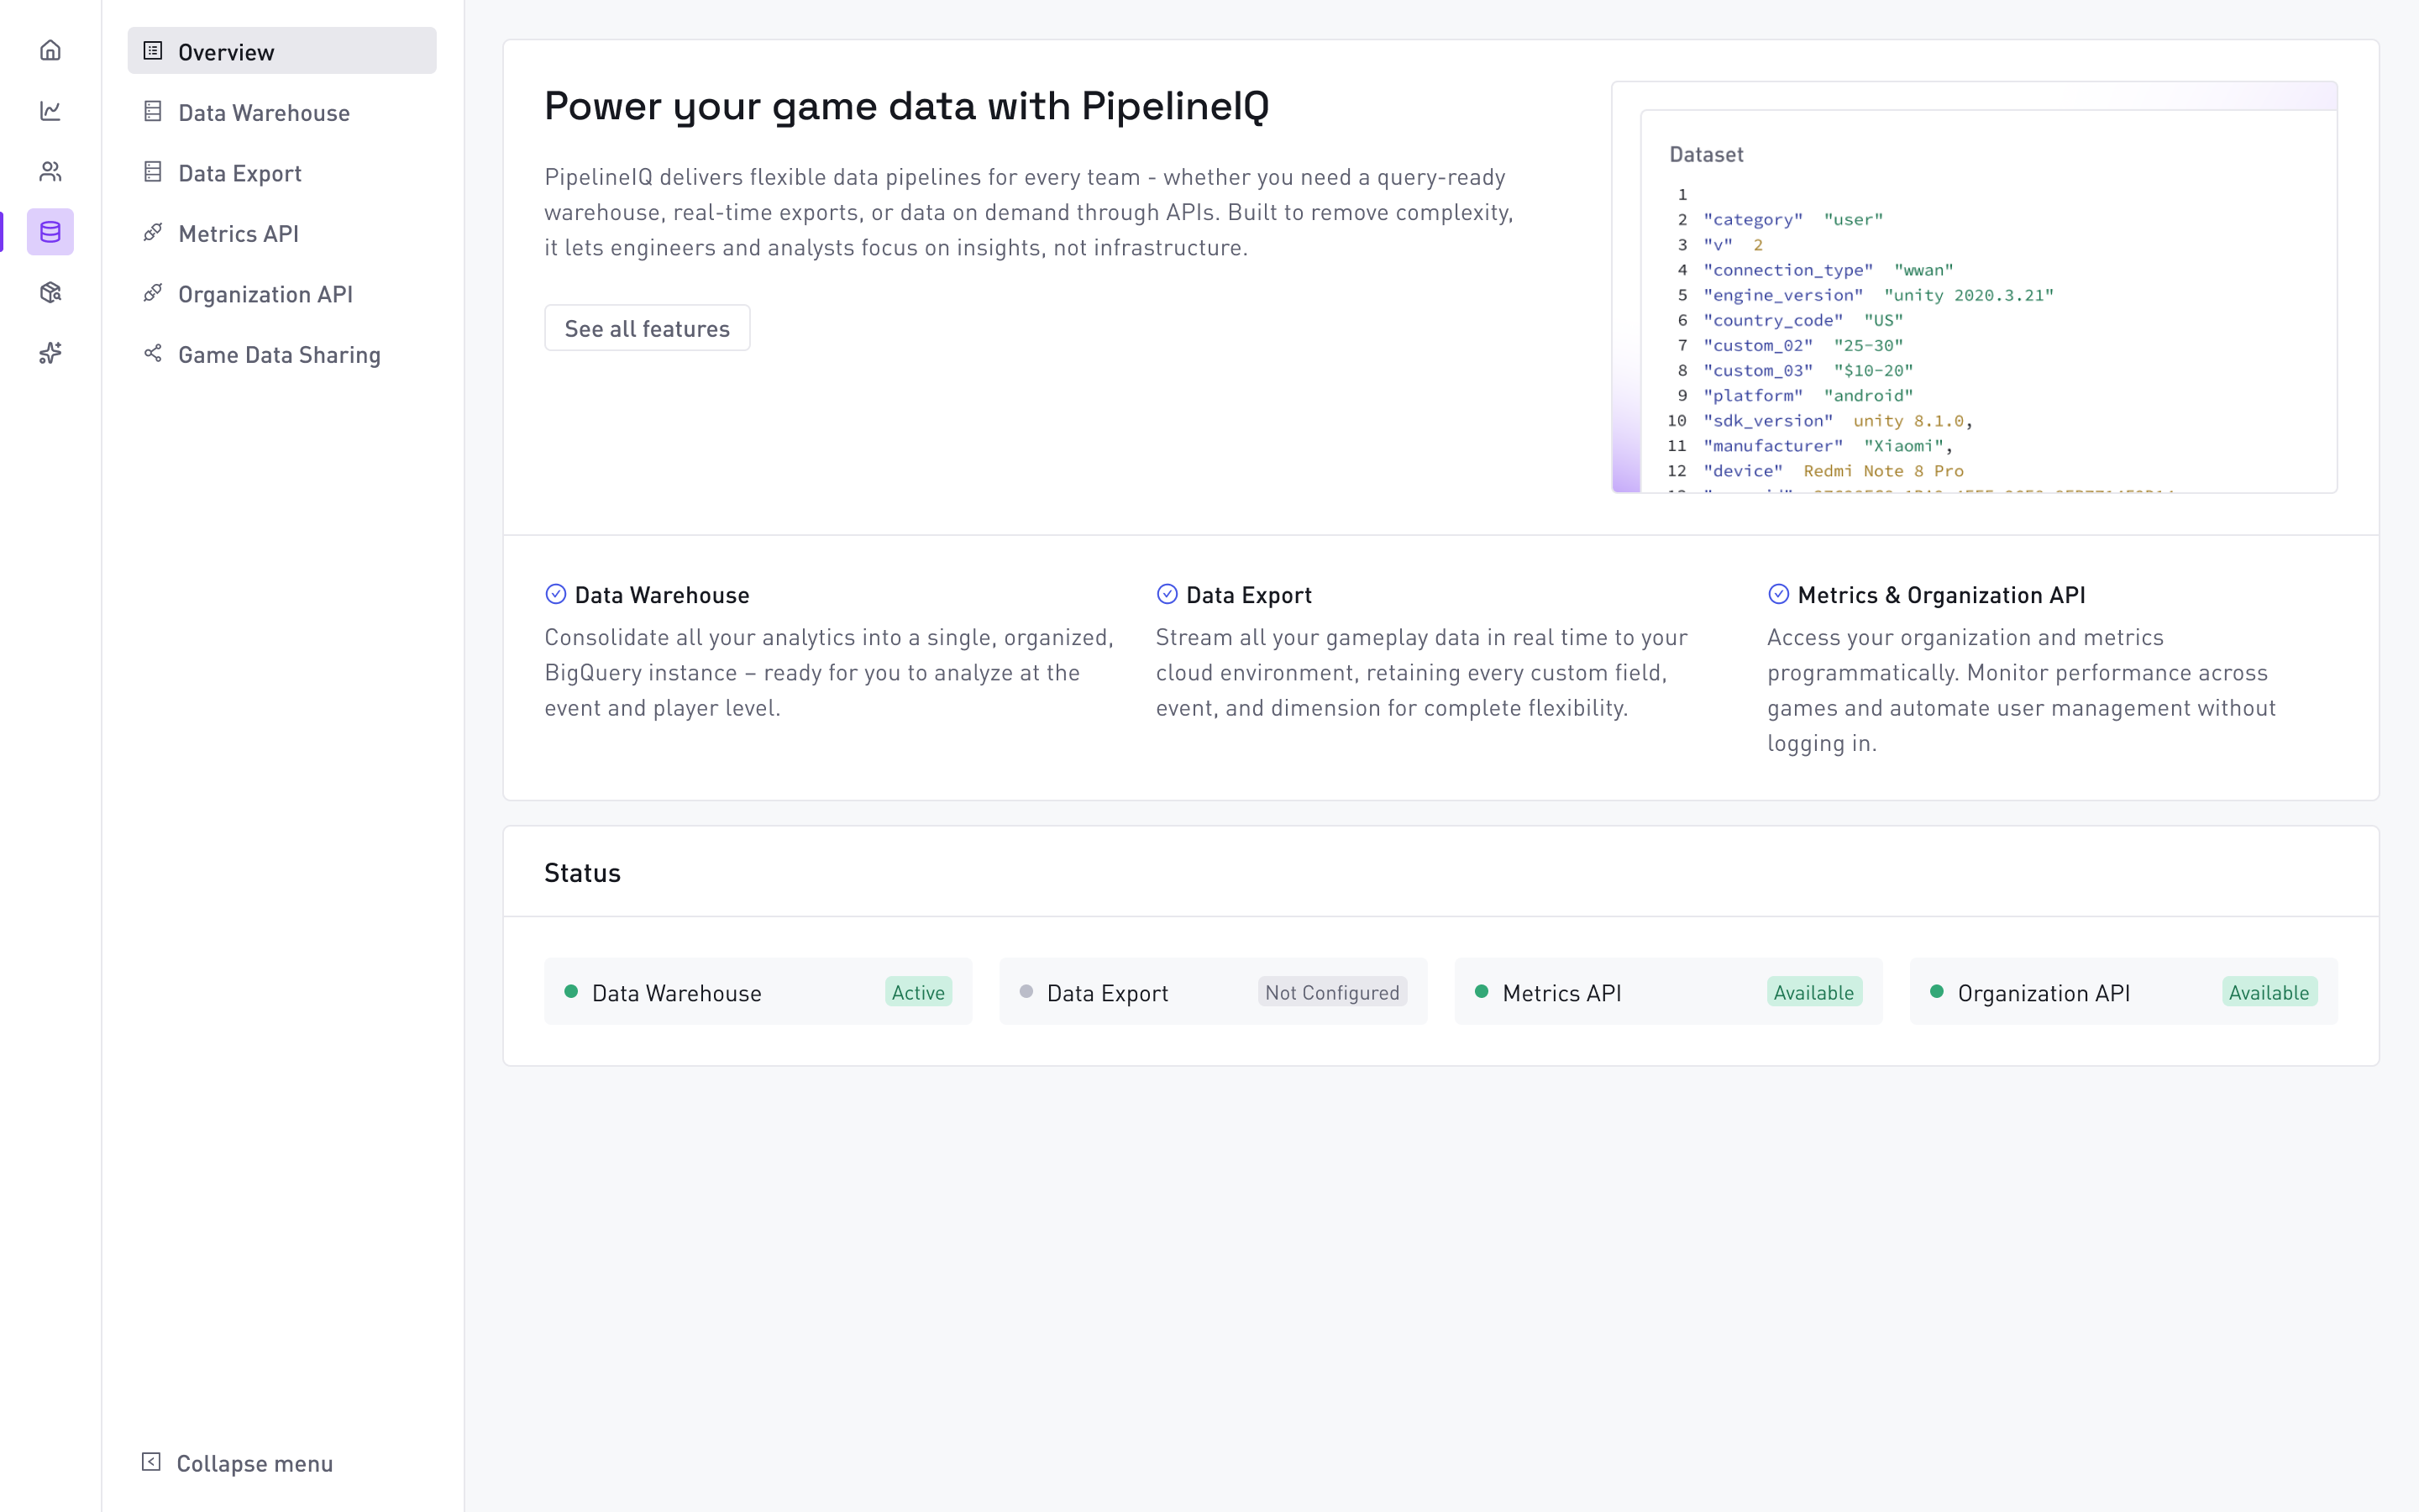Image resolution: width=2419 pixels, height=1512 pixels.
Task: Go to the Overview menu item
Action: (282, 51)
